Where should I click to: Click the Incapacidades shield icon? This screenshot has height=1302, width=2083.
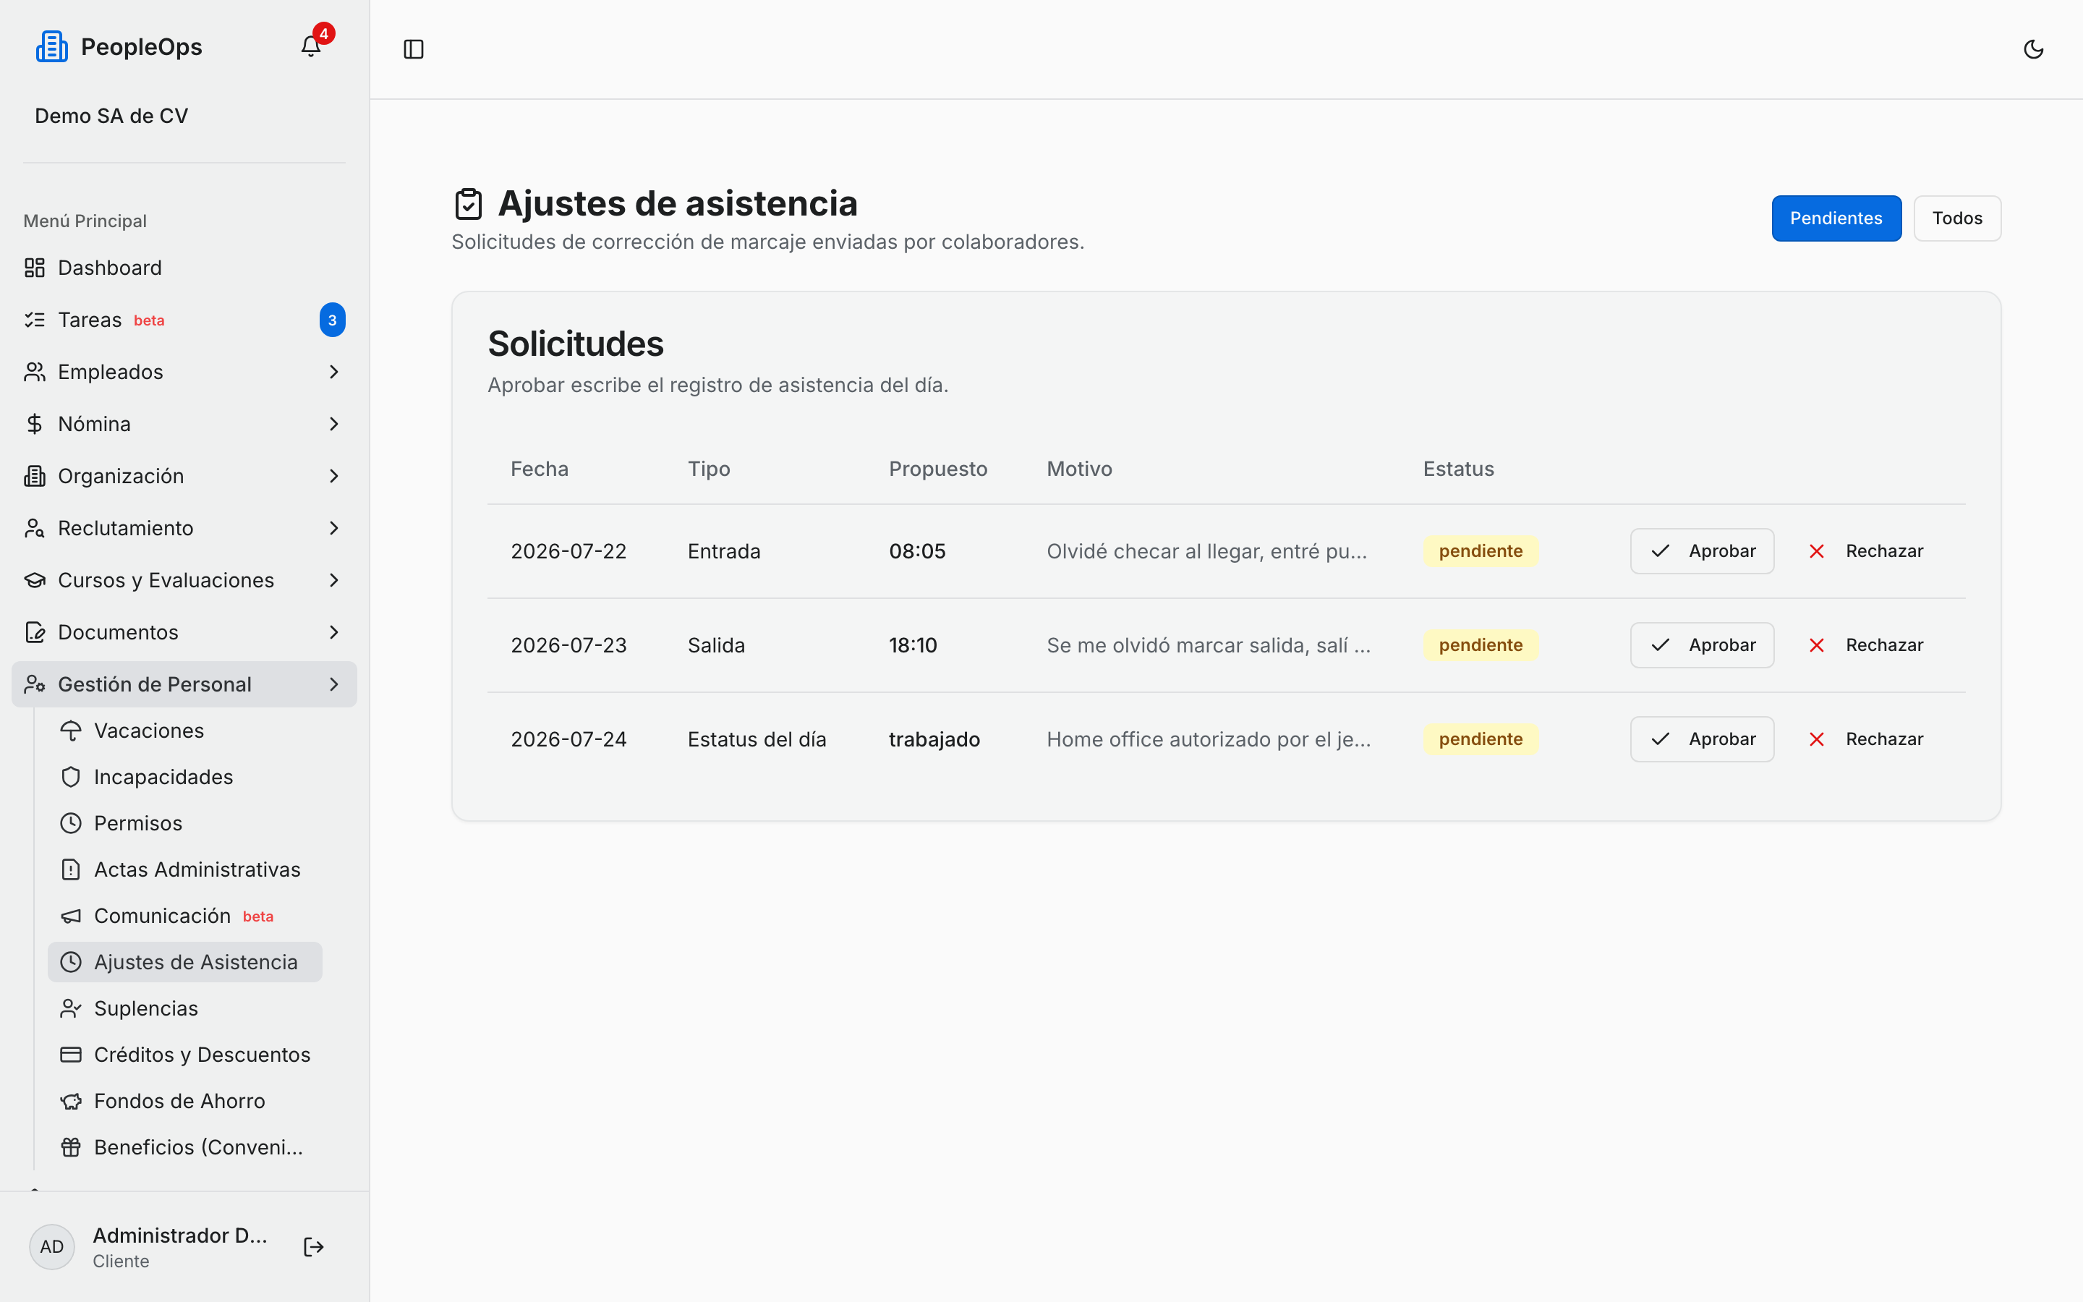pos(71,777)
